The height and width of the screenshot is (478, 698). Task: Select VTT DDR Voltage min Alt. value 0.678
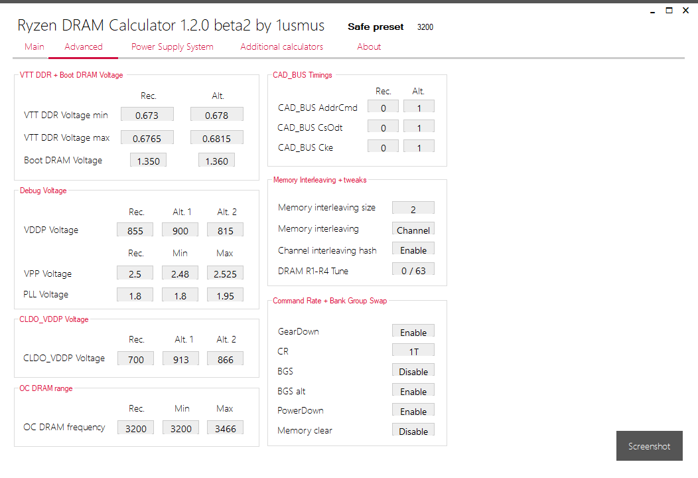pos(217,115)
